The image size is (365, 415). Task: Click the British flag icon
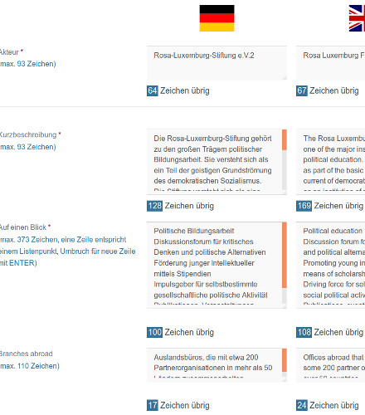(357, 18)
